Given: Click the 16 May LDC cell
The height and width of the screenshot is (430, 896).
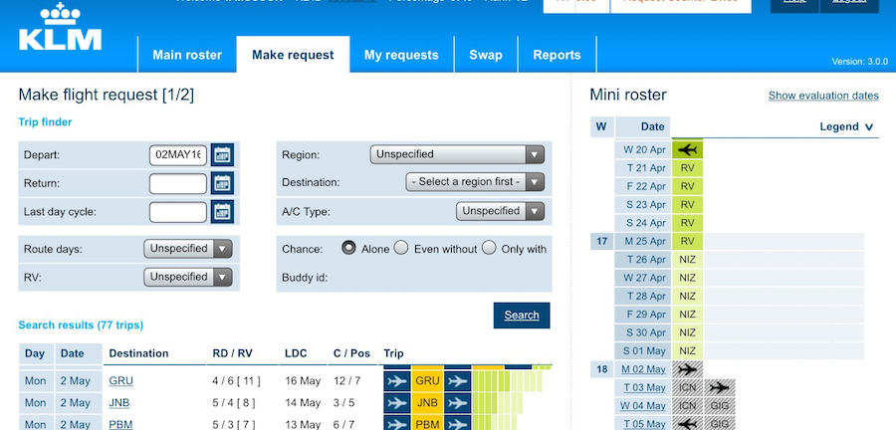Looking at the screenshot, I should pos(303,380).
